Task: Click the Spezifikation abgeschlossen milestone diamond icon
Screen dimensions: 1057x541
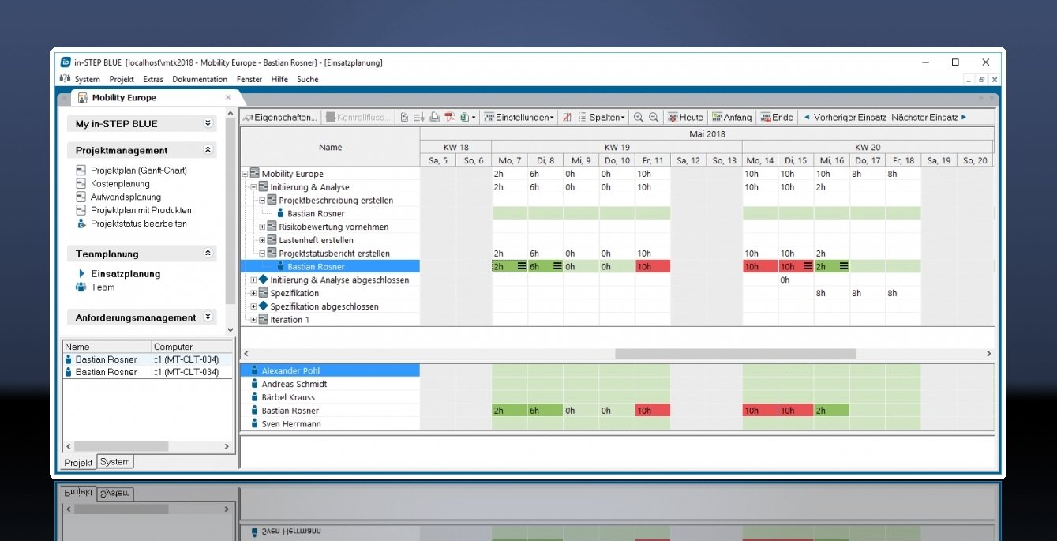Action: coord(264,306)
